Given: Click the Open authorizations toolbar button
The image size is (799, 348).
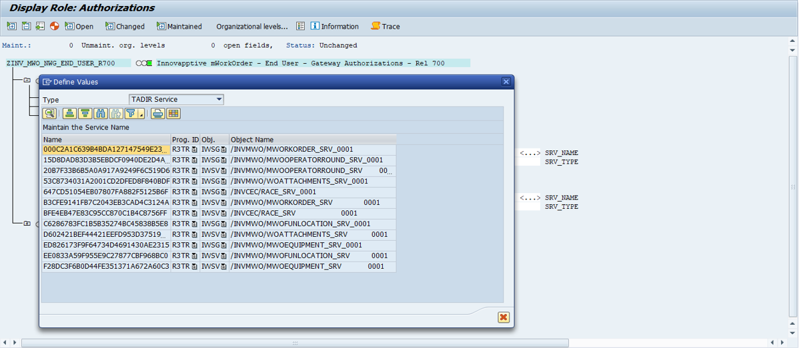Looking at the screenshot, I should 79,27.
